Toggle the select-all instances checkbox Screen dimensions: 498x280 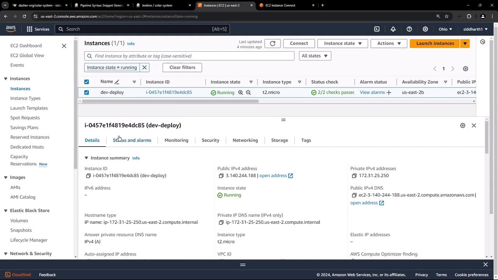coord(86,82)
